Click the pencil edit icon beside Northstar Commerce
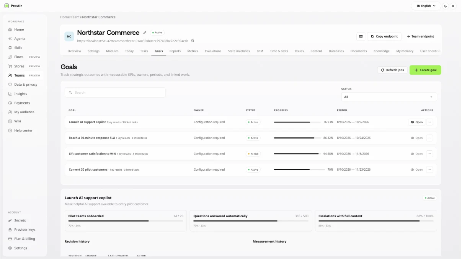 coord(145,33)
